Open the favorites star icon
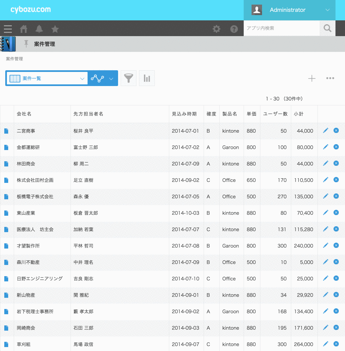345x351 pixels. pyautogui.click(x=55, y=29)
